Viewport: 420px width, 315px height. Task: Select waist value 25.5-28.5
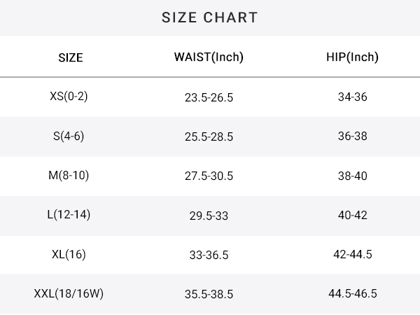click(x=209, y=136)
